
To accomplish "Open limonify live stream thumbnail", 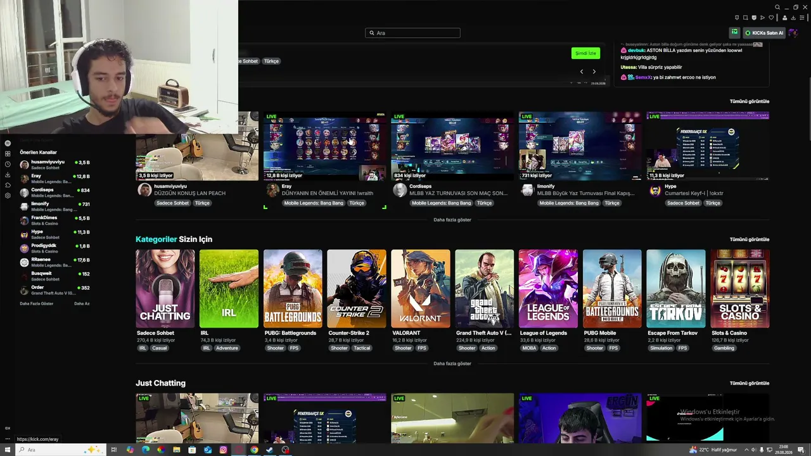I will [x=580, y=146].
